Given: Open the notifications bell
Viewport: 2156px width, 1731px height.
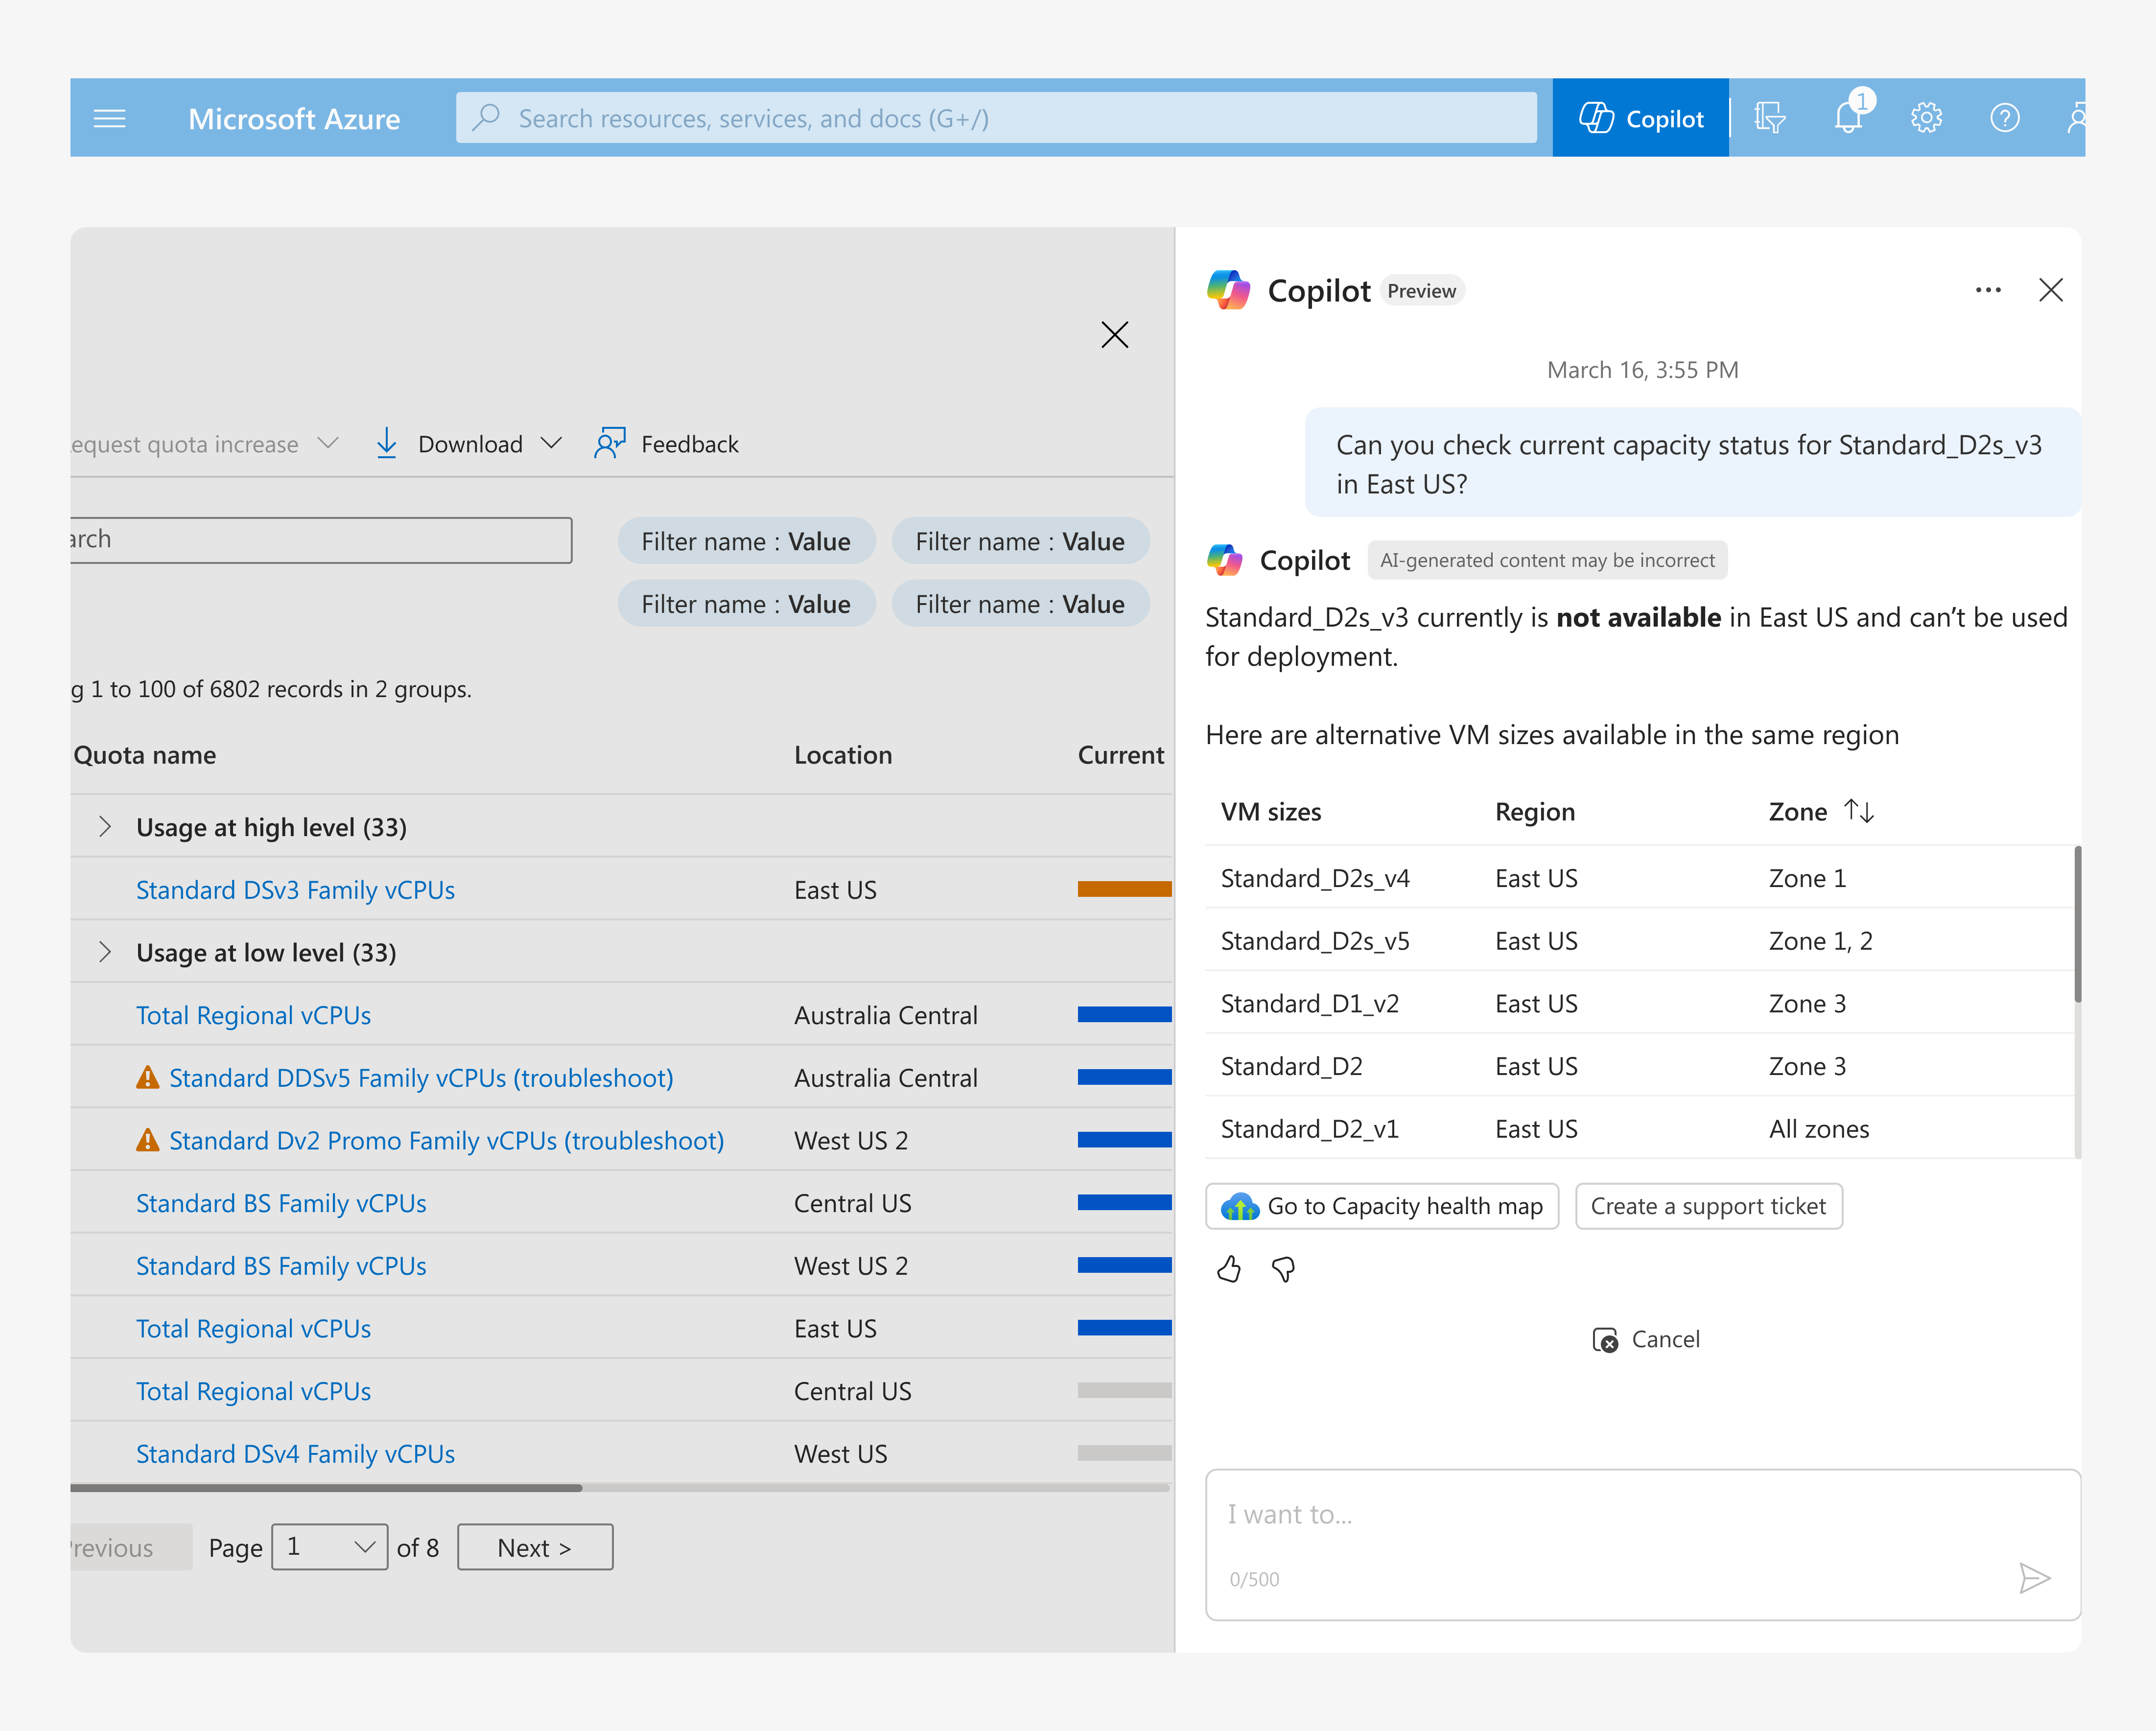Looking at the screenshot, I should tap(1848, 118).
